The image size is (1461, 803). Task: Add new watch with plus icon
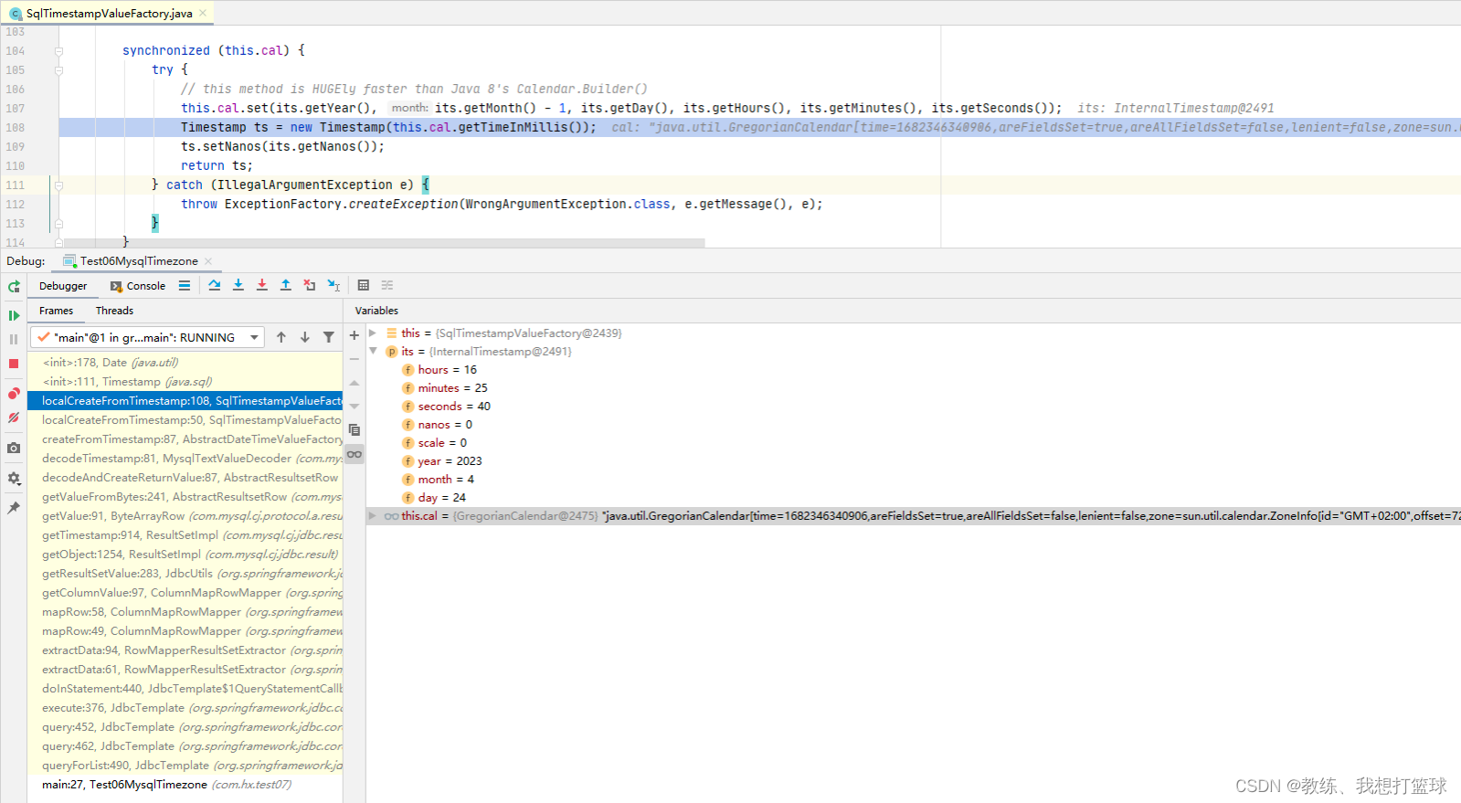[355, 335]
